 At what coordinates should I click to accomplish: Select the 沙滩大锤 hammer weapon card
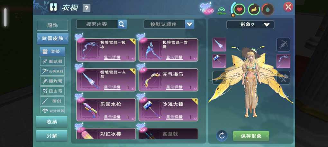[x=169, y=110]
